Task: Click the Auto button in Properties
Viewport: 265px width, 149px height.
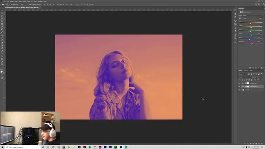Action: [260, 18]
